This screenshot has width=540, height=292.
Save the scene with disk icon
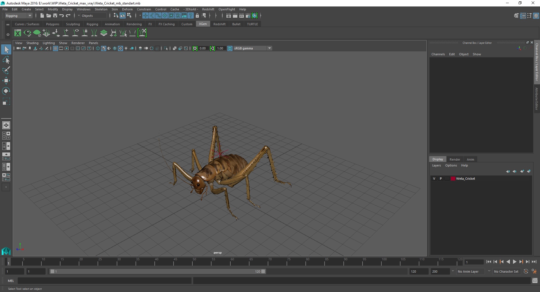point(55,16)
